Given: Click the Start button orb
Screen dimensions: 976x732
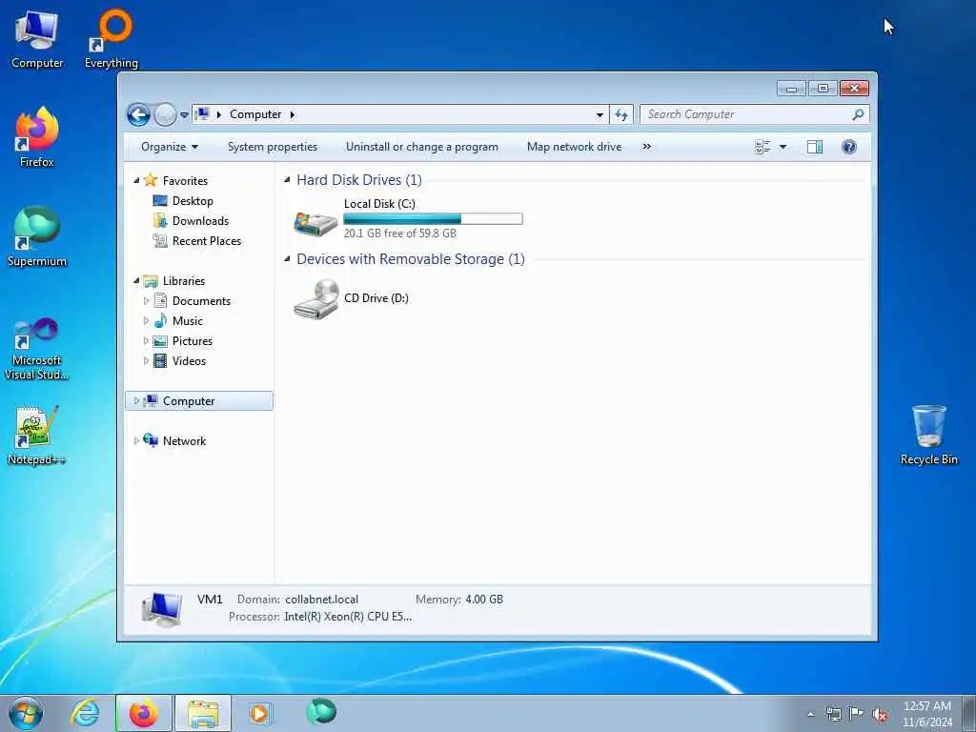Looking at the screenshot, I should coord(26,713).
